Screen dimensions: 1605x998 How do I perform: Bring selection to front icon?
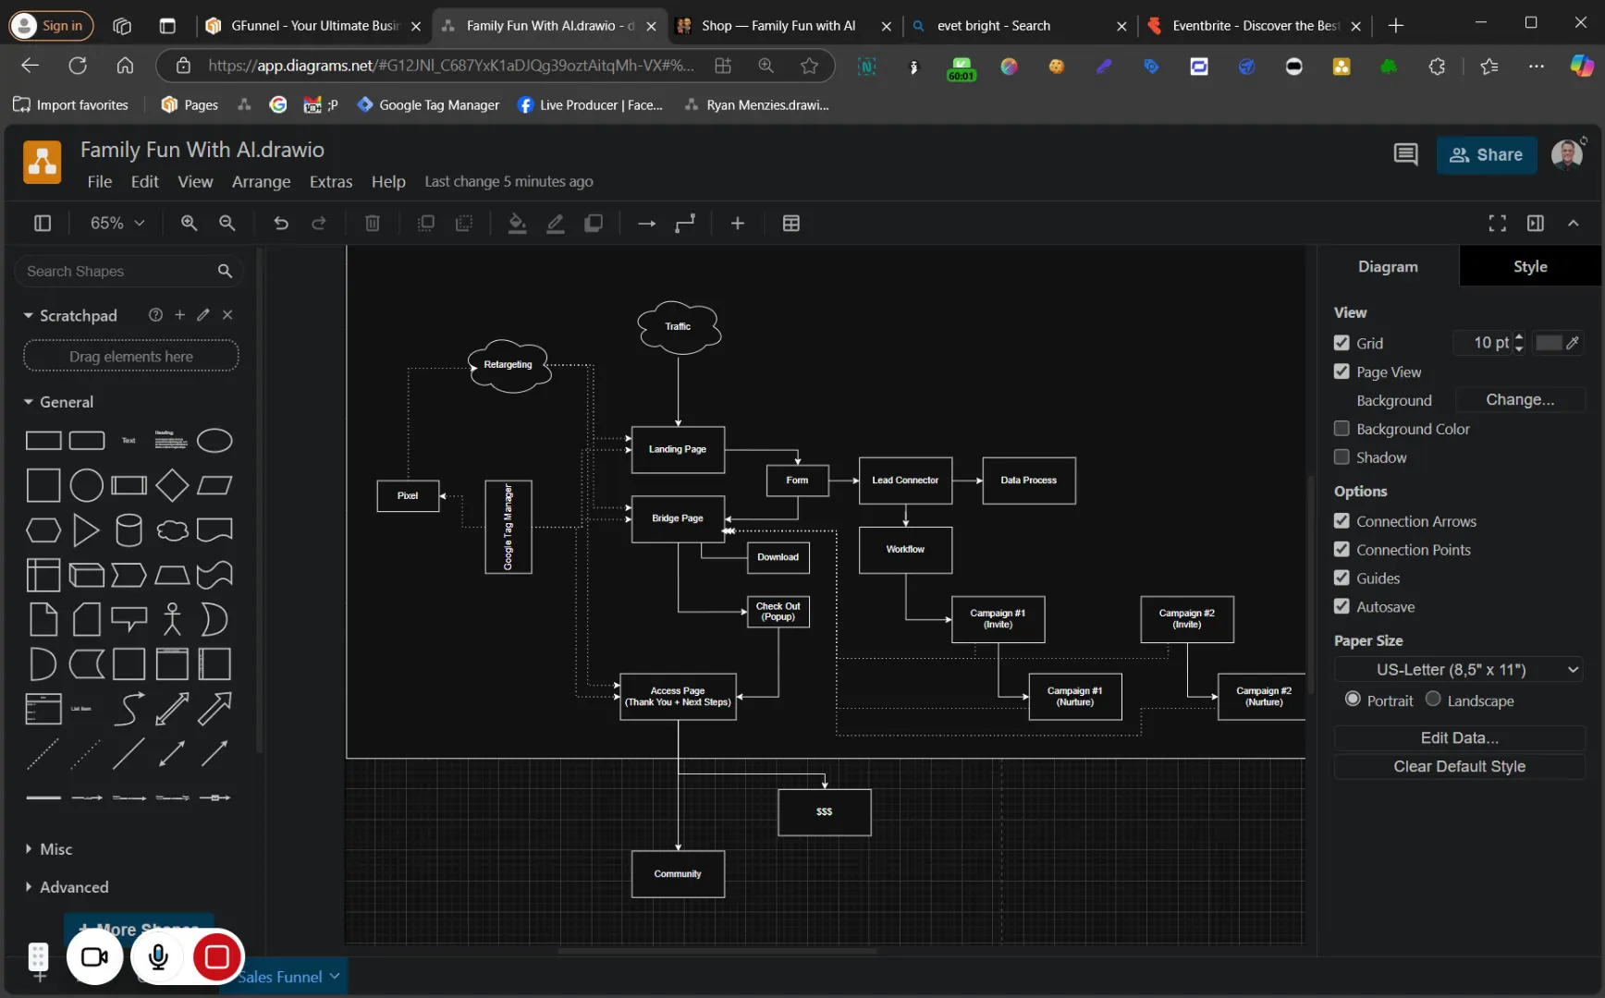[x=426, y=223]
